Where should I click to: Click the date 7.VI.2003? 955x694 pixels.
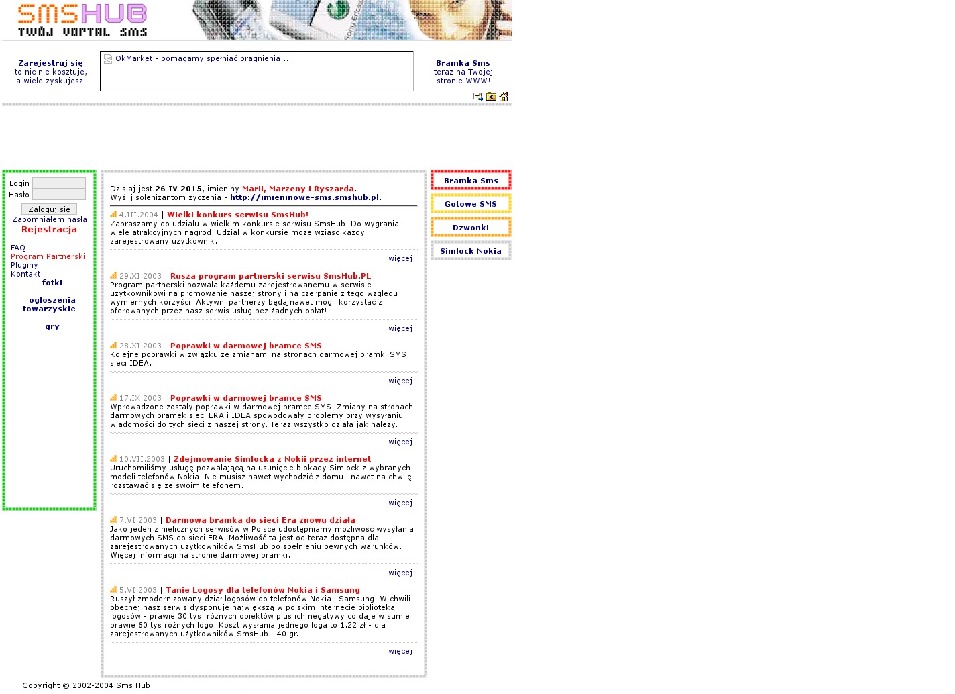pyautogui.click(x=138, y=520)
